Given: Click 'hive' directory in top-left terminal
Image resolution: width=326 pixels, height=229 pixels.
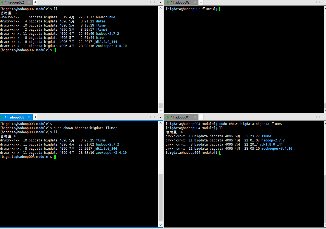Looking at the screenshot, I should pos(100,38).
